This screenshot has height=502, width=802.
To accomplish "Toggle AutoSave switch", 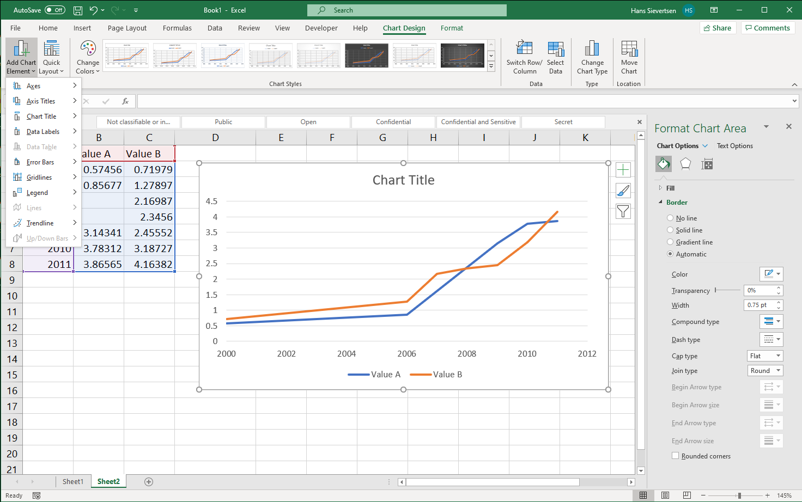I will tap(54, 10).
